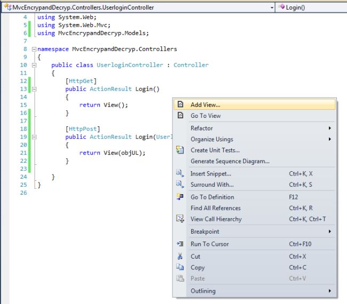Collapse the UserloginController class outline
This screenshot has width=347, height=304.
tap(34, 65)
